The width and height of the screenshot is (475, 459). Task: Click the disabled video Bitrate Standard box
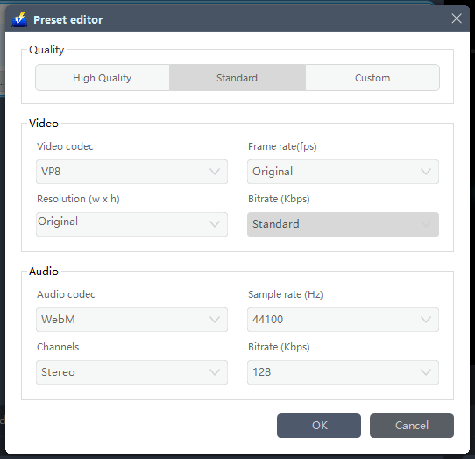[x=343, y=224]
